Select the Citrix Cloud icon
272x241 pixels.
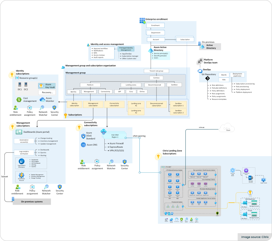click(x=227, y=128)
